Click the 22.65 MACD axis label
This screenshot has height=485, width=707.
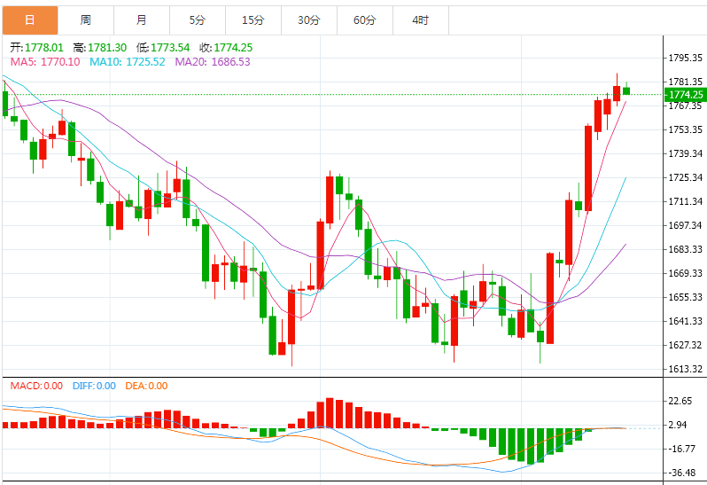coord(680,401)
